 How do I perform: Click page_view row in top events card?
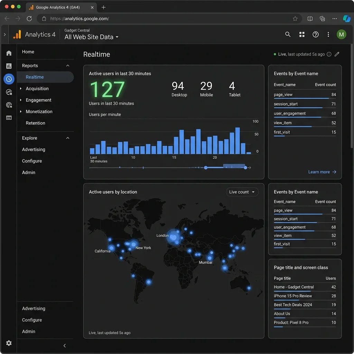point(305,95)
